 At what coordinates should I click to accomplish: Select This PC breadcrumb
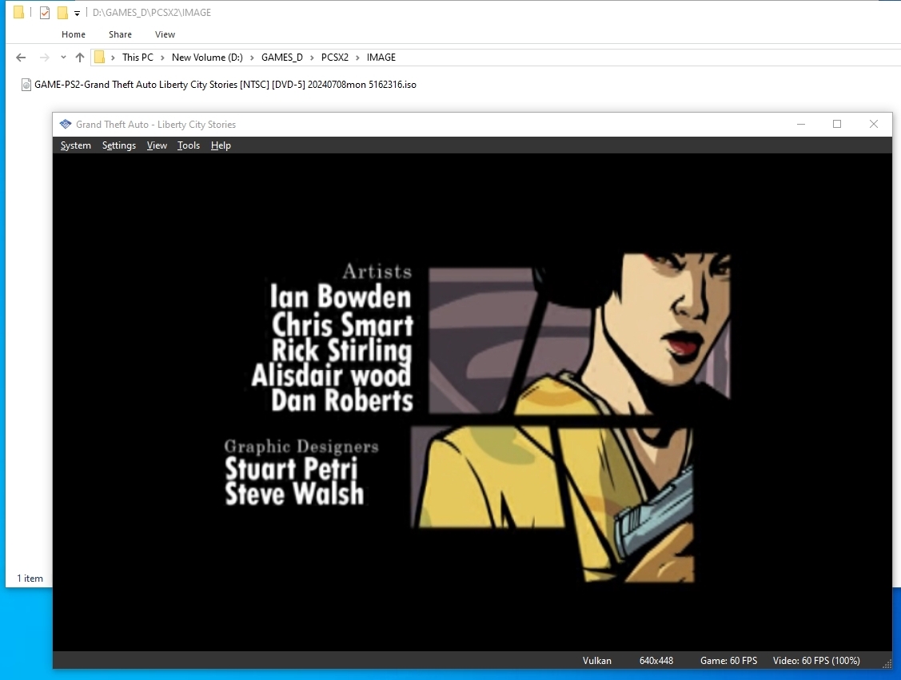click(x=138, y=58)
